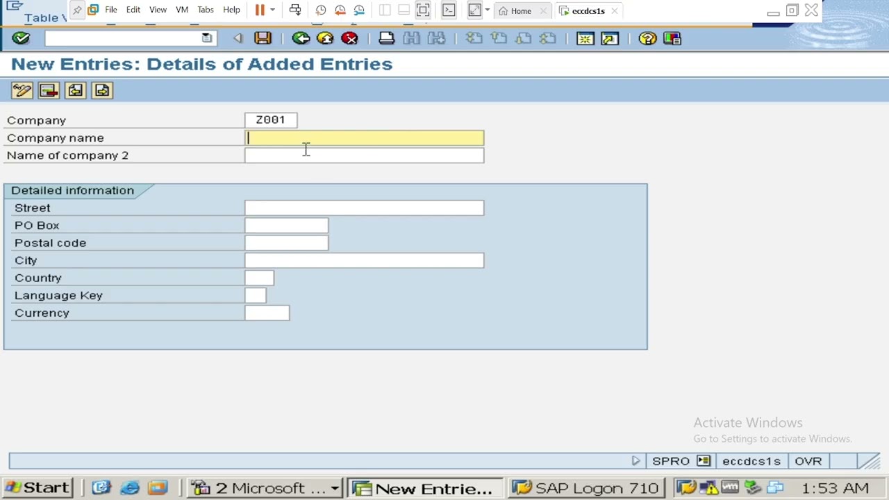The image size is (889, 500).
Task: Open the dropdown beside the pause button
Action: (x=272, y=10)
